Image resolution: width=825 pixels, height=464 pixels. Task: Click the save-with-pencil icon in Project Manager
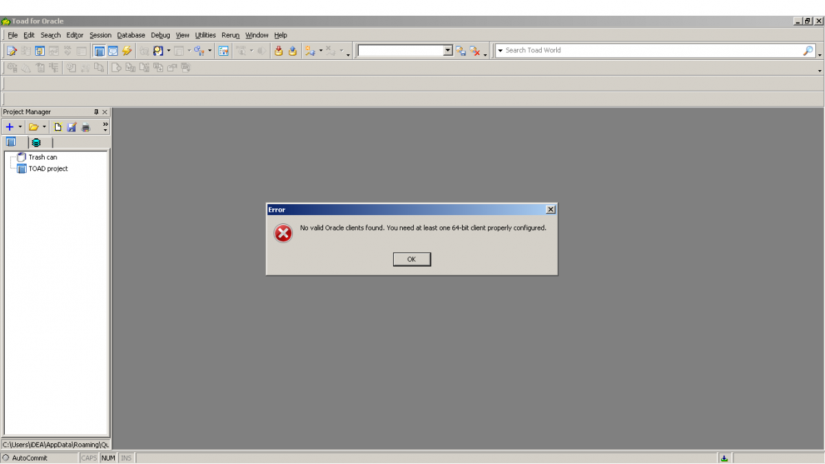[x=71, y=127]
